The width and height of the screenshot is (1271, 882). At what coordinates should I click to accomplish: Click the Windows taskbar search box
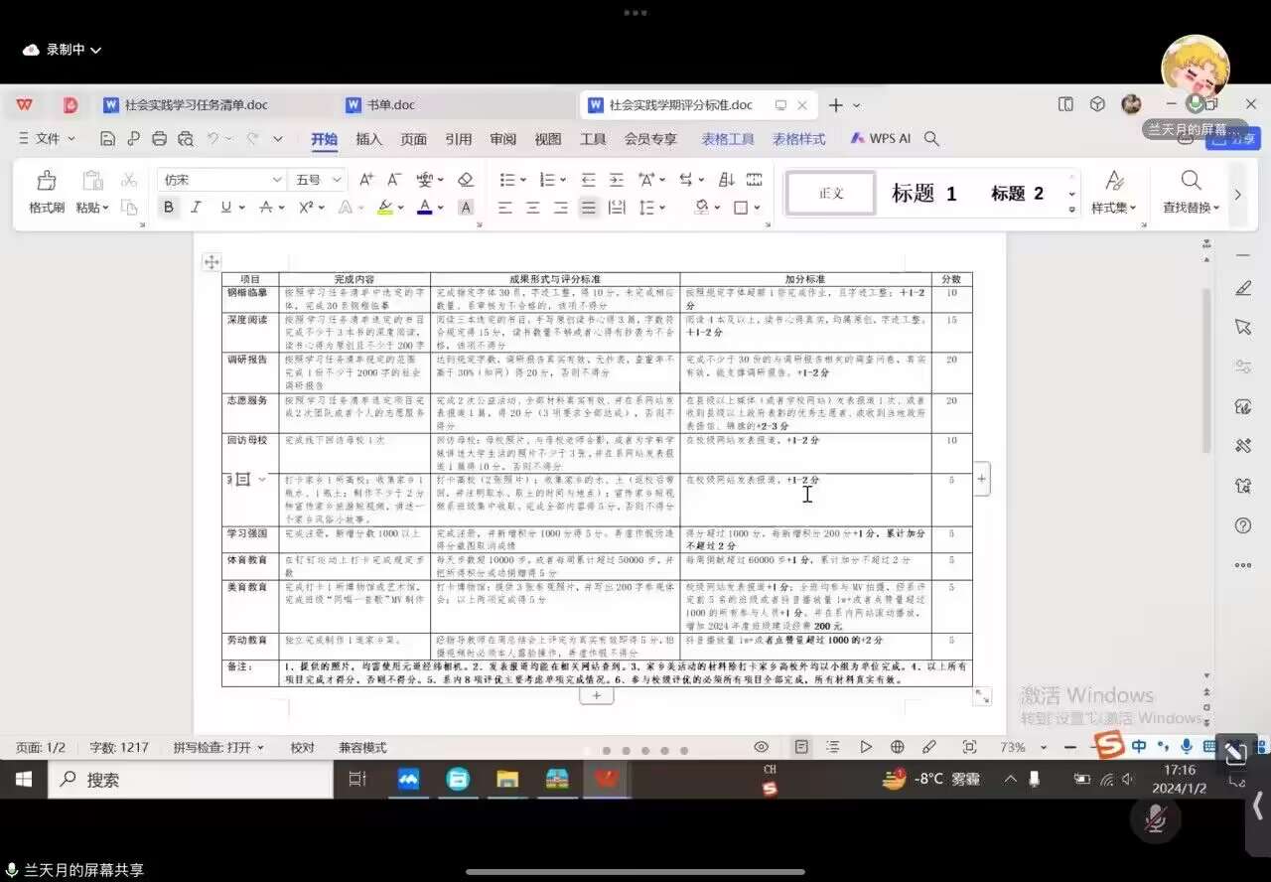click(149, 780)
